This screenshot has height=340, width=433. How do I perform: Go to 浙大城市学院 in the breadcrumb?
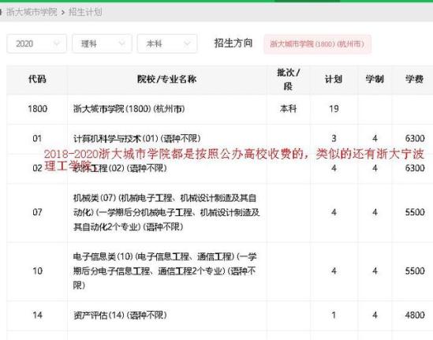32,12
